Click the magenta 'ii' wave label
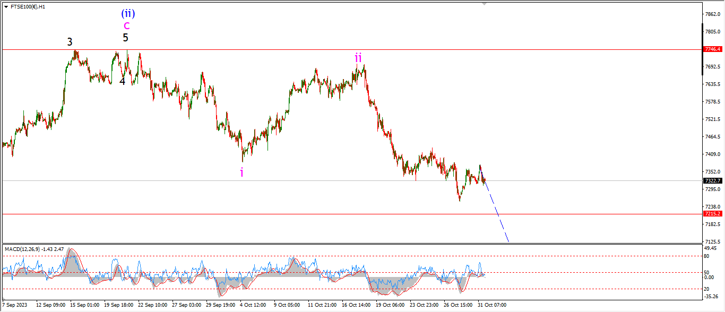725x312 pixels. click(x=358, y=58)
